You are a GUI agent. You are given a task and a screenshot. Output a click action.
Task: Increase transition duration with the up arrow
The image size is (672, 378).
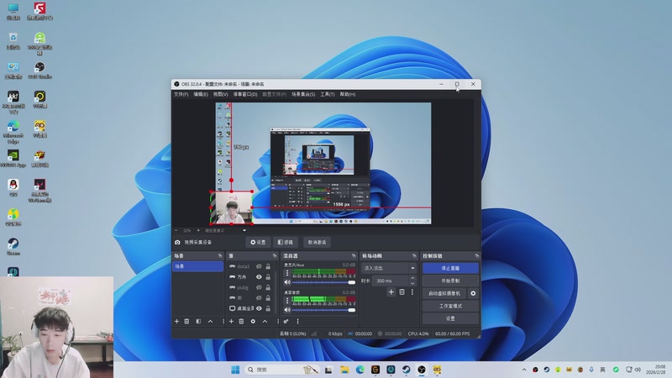click(x=412, y=279)
